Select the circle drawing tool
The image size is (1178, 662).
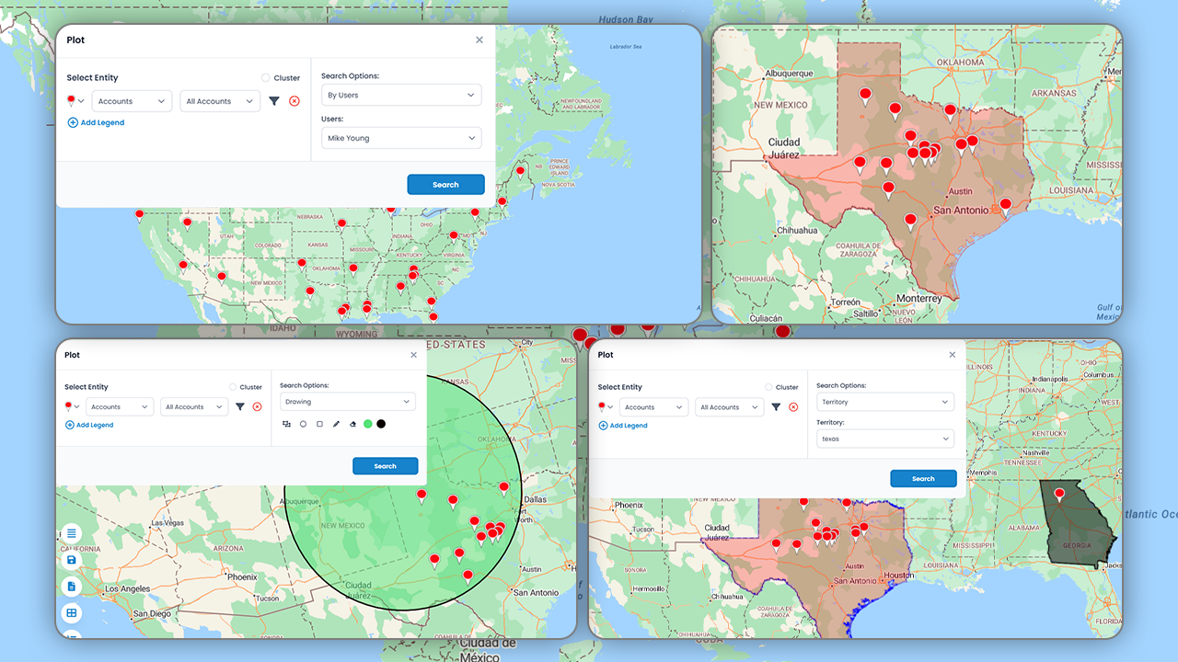(303, 424)
